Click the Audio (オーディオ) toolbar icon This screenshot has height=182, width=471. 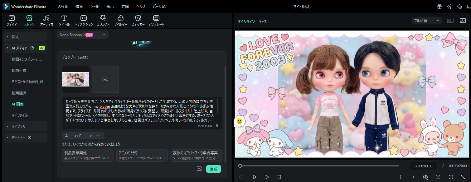46,21
